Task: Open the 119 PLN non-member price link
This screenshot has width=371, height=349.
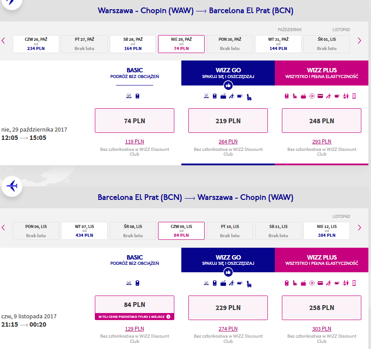Action: 134,142
